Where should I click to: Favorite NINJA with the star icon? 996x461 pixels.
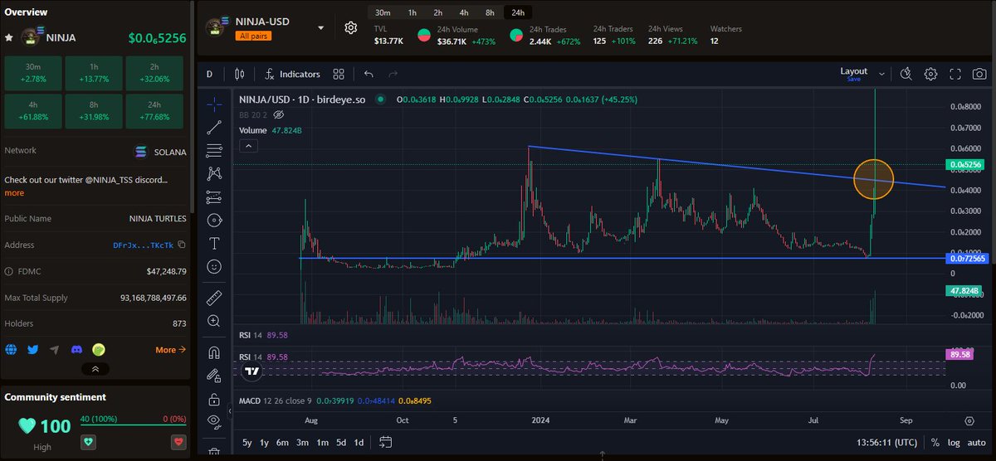8,37
